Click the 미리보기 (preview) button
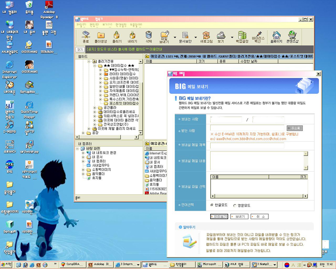This screenshot has width=336, height=269. click(x=219, y=217)
